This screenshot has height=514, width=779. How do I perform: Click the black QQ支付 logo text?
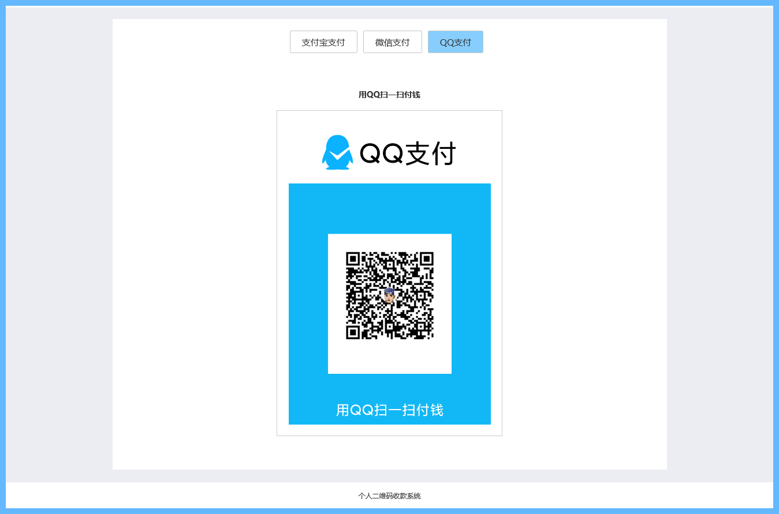click(408, 154)
